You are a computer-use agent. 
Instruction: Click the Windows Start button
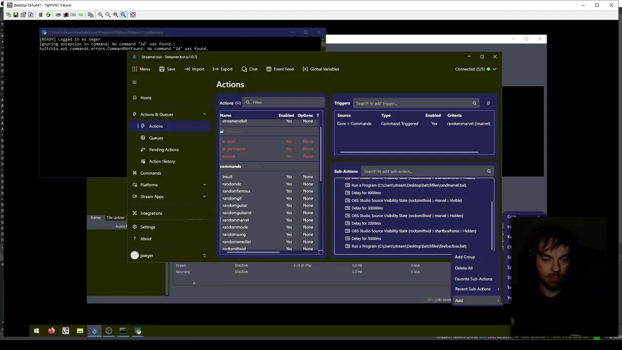click(x=36, y=331)
